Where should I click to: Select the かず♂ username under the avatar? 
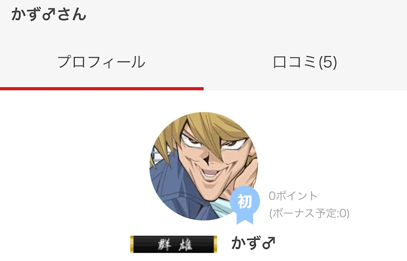tap(253, 243)
